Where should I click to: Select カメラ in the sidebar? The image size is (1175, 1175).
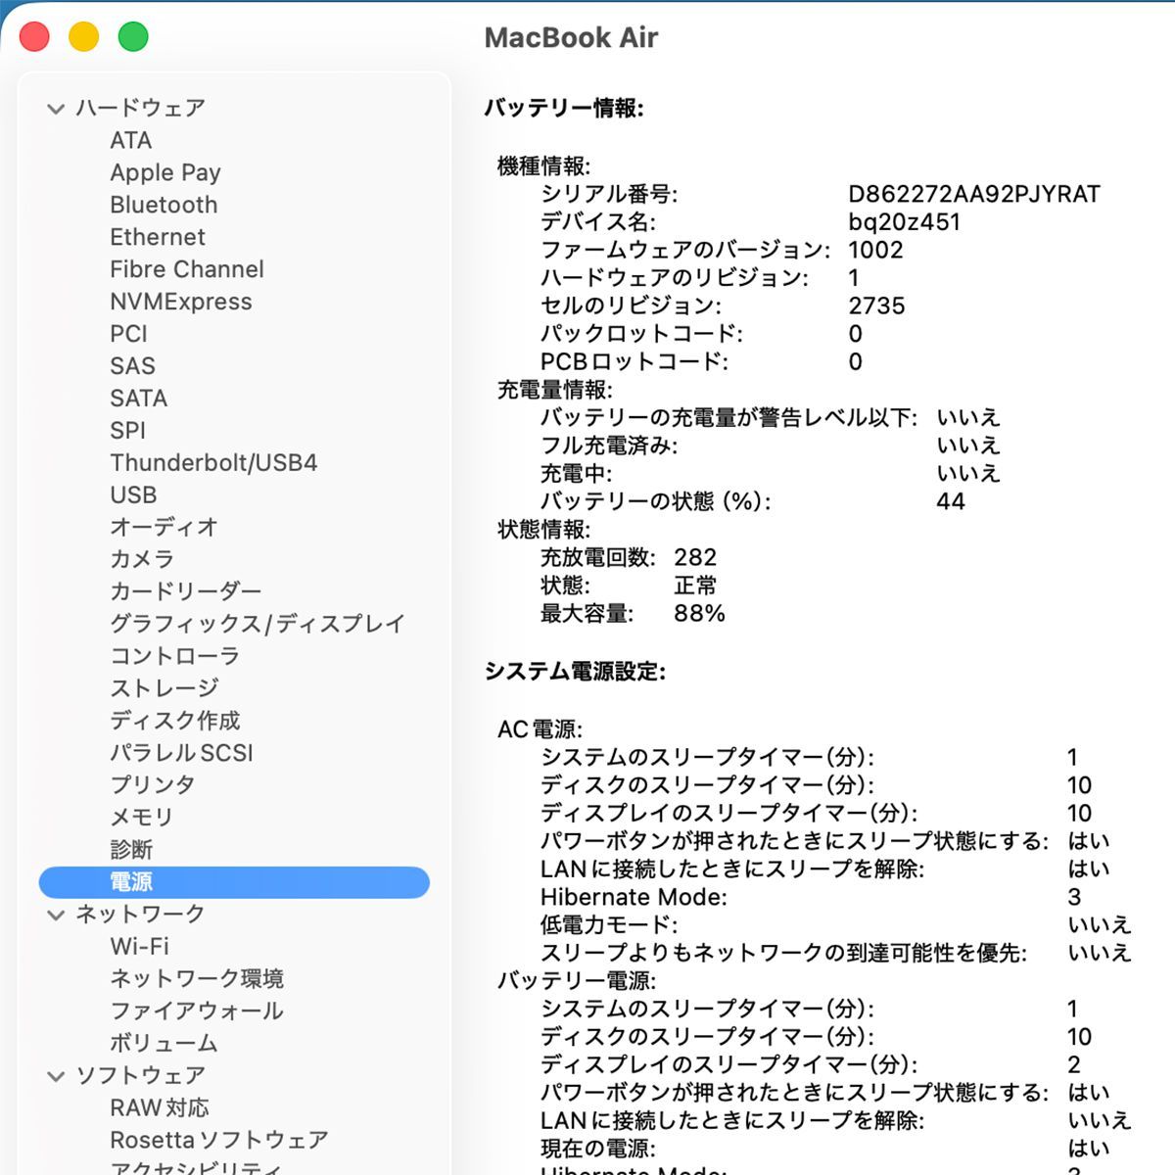click(x=142, y=559)
